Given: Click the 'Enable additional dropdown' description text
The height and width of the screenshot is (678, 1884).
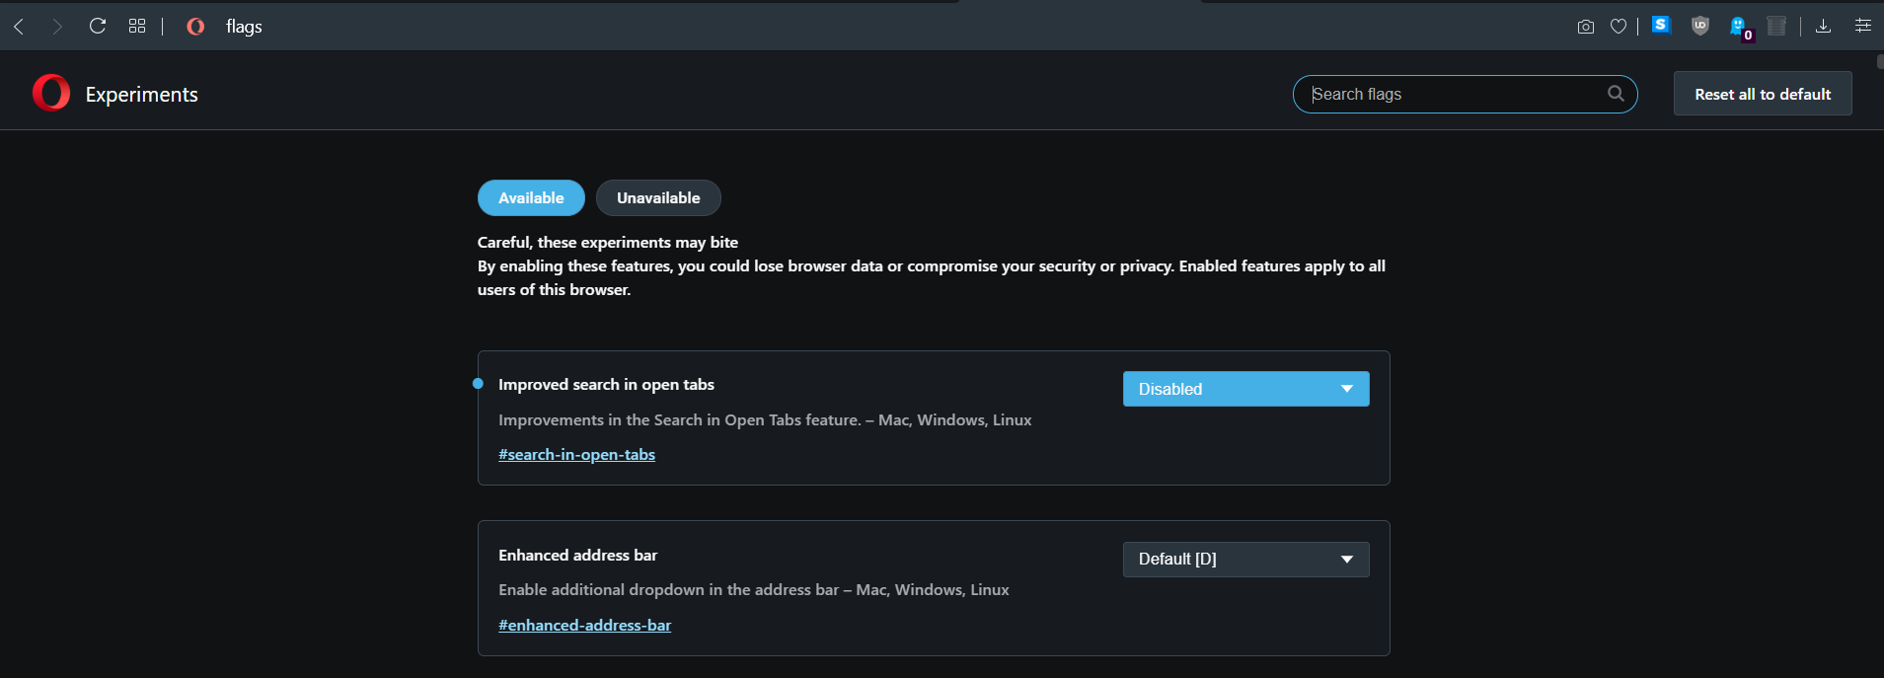Looking at the screenshot, I should click(x=754, y=590).
